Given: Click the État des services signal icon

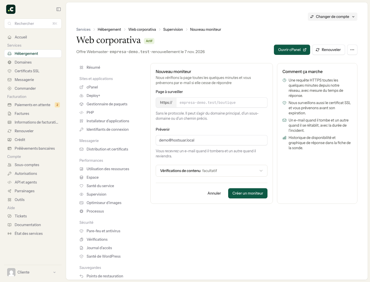Looking at the screenshot, I should [10, 234].
